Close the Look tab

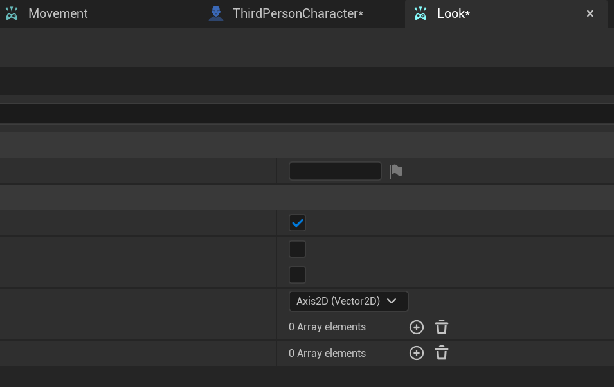[x=590, y=14]
